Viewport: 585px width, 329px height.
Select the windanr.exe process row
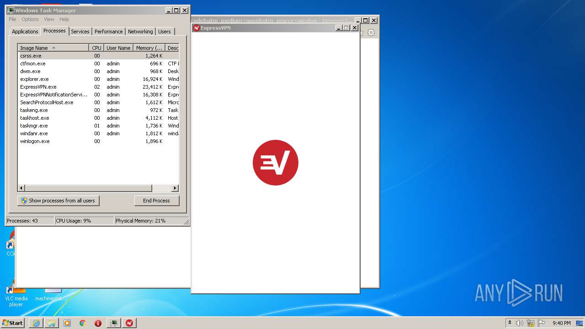coord(98,133)
